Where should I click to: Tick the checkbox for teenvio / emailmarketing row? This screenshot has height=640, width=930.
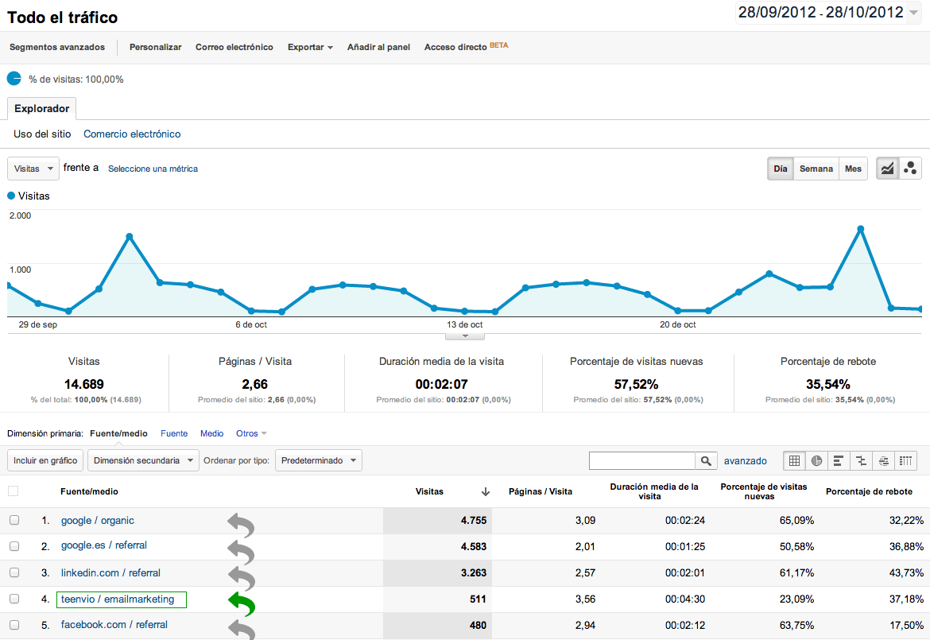(x=14, y=599)
